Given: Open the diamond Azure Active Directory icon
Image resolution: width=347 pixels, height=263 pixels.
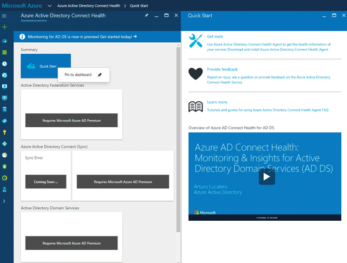Looking at the screenshot, I should click(x=5, y=144).
